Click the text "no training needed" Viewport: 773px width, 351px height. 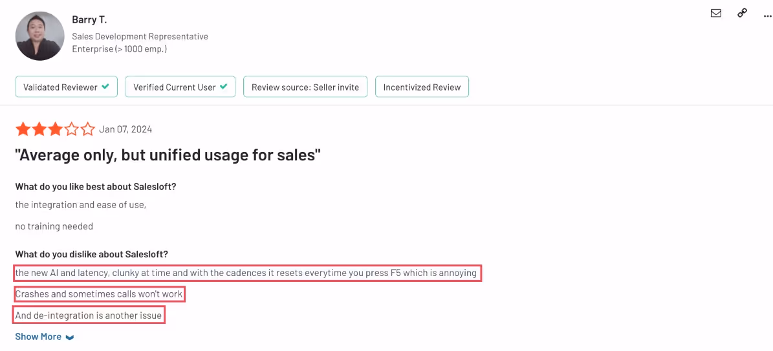[x=54, y=227]
